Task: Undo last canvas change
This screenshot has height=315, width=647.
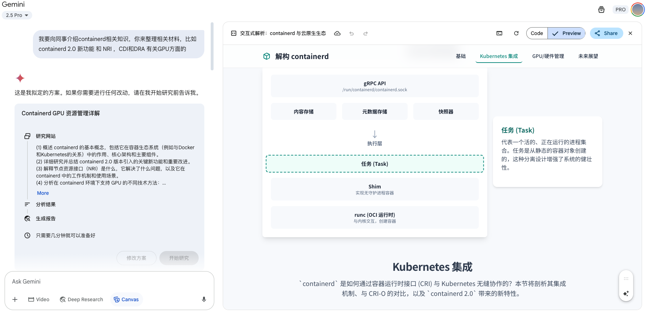Action: click(351, 33)
